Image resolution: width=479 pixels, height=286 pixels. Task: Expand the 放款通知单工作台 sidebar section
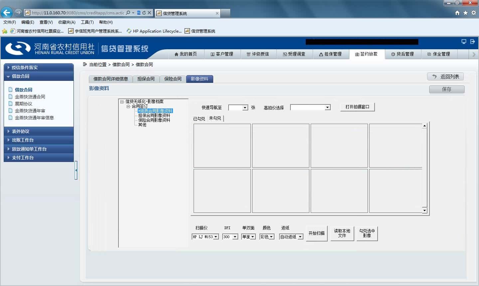coord(39,149)
